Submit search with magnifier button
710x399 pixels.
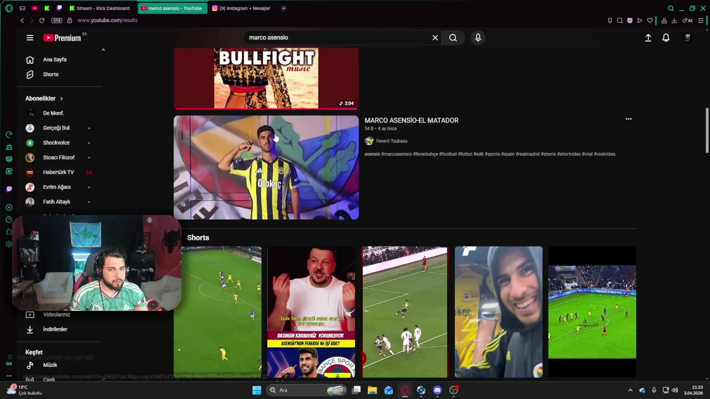pyautogui.click(x=453, y=38)
